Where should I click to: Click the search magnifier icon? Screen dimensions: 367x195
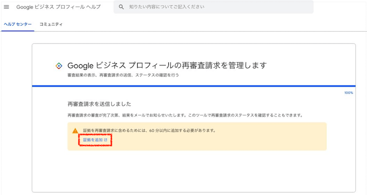click(121, 7)
